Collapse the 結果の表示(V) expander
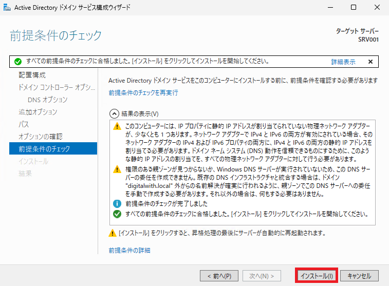389x286 pixels. 134,114
